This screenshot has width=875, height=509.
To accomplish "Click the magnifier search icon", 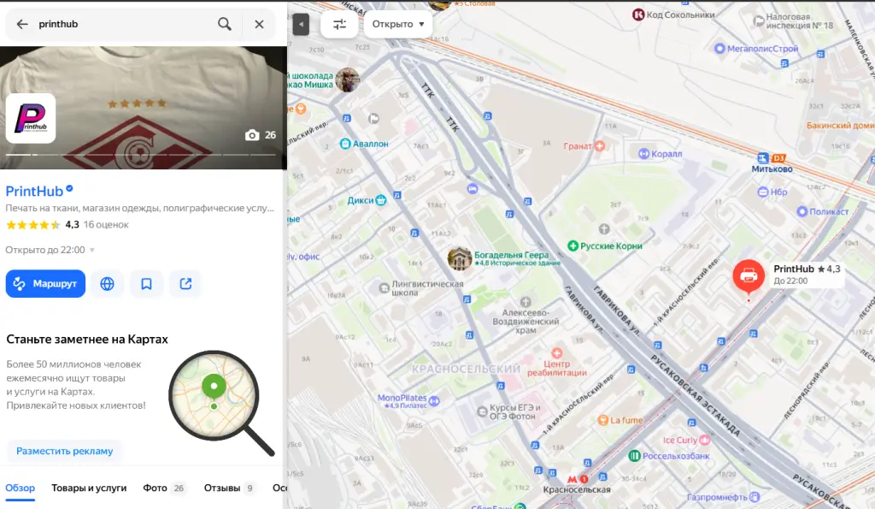I will click(x=225, y=24).
